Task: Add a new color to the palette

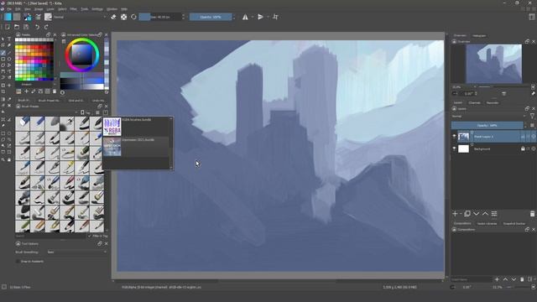Action: click(x=26, y=91)
